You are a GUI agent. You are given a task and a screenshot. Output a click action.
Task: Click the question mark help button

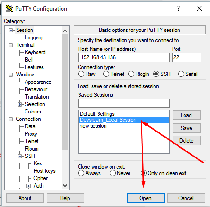pyautogui.click(x=179, y=8)
